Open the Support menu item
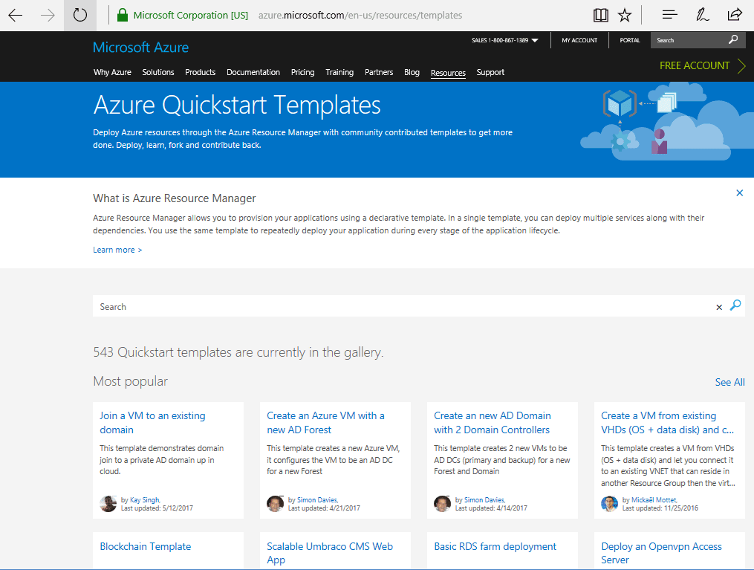 490,72
